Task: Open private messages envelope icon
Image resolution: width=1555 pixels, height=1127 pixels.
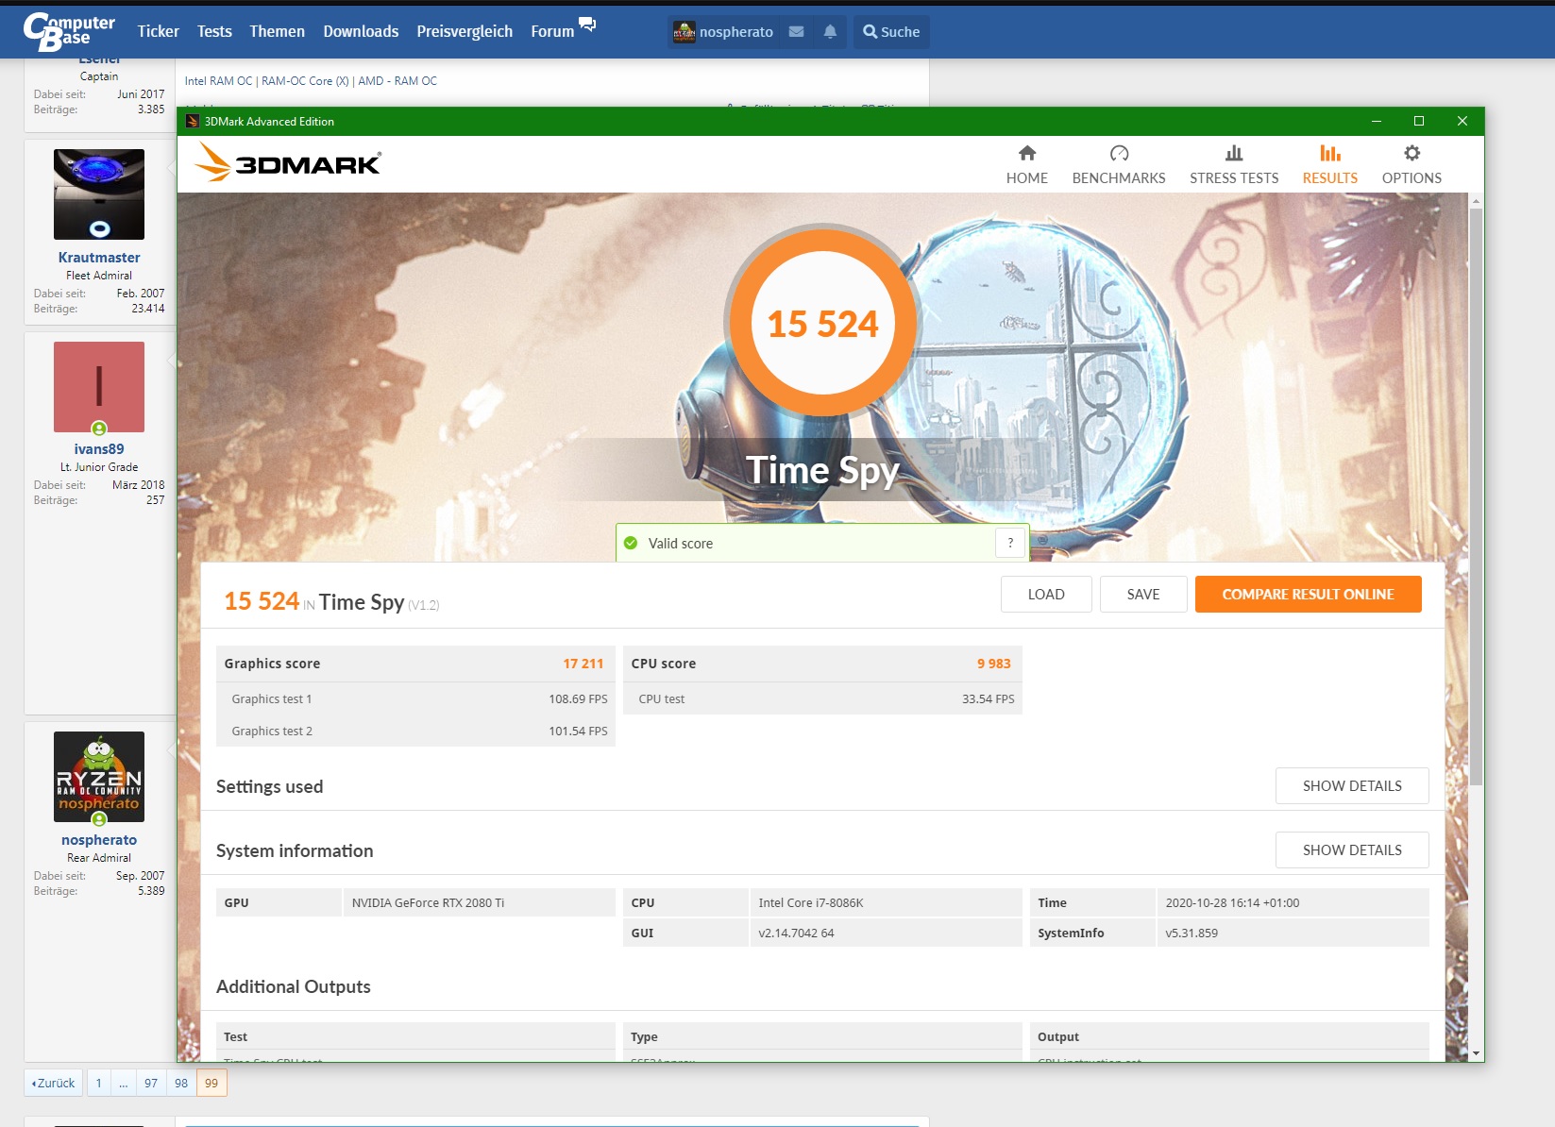Action: coord(796,32)
